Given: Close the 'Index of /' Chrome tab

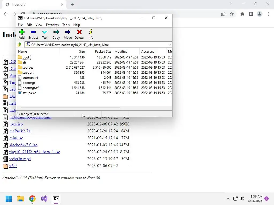Looking at the screenshot, I should [62, 5].
